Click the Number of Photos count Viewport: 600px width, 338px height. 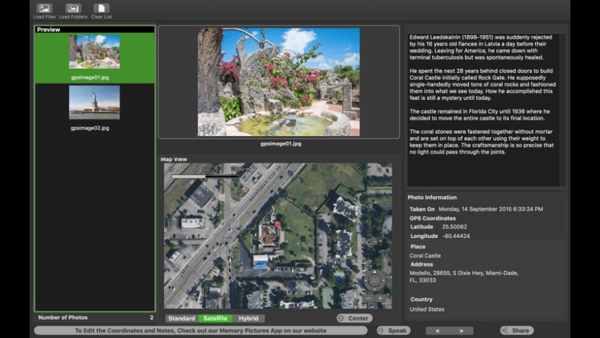point(152,317)
